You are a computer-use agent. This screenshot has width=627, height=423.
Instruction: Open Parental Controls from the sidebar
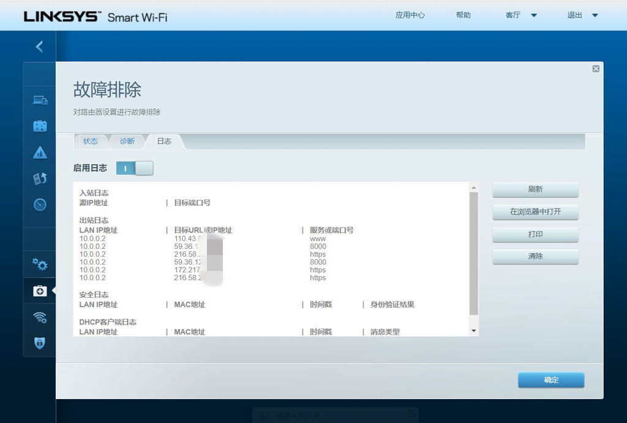39,151
